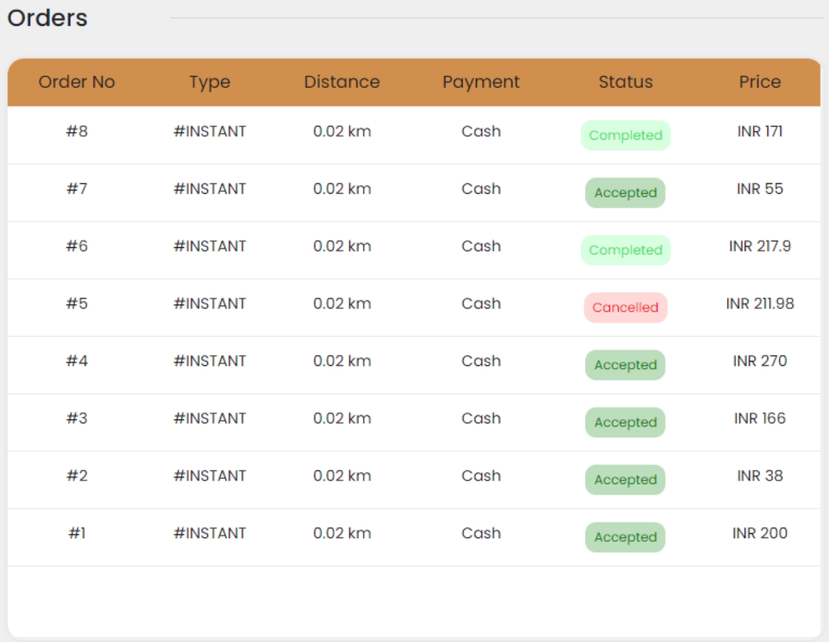
Task: Open order number #8
Action: [77, 131]
